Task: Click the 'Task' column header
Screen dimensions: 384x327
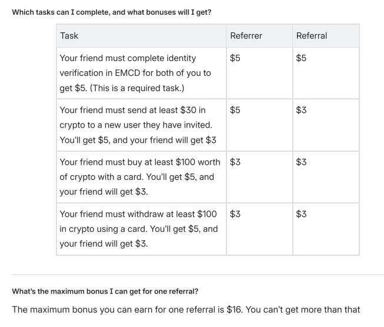Action: pos(69,36)
